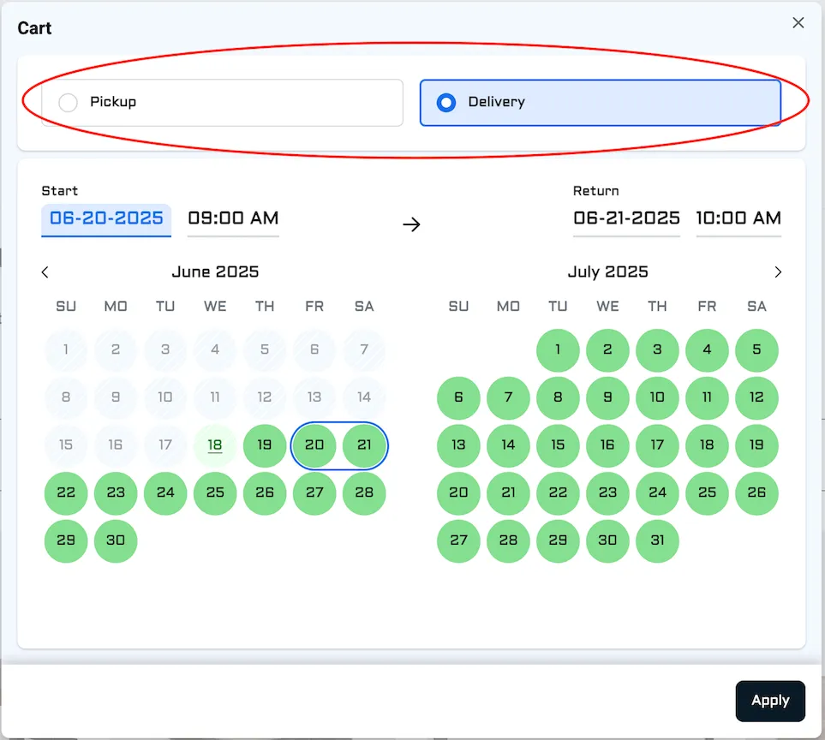Pick July 31 in the July calendar

click(x=657, y=540)
